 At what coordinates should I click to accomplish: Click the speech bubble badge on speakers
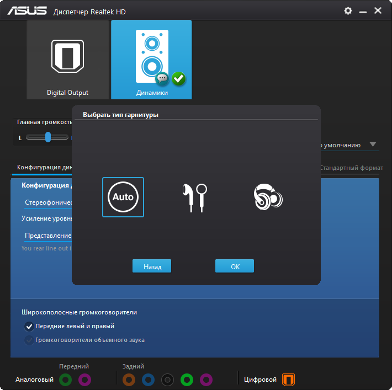[x=162, y=78]
